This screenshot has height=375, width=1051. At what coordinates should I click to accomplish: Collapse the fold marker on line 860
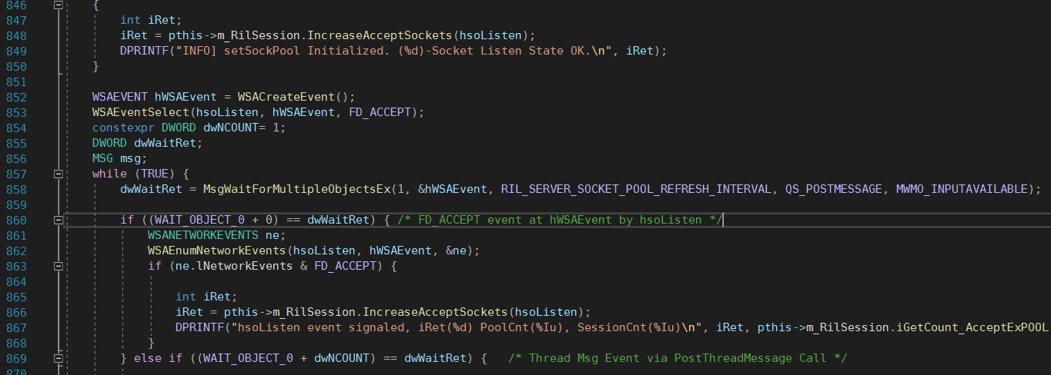click(x=59, y=220)
